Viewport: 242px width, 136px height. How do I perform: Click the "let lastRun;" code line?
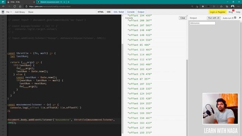pyautogui.click(x=19, y=56)
